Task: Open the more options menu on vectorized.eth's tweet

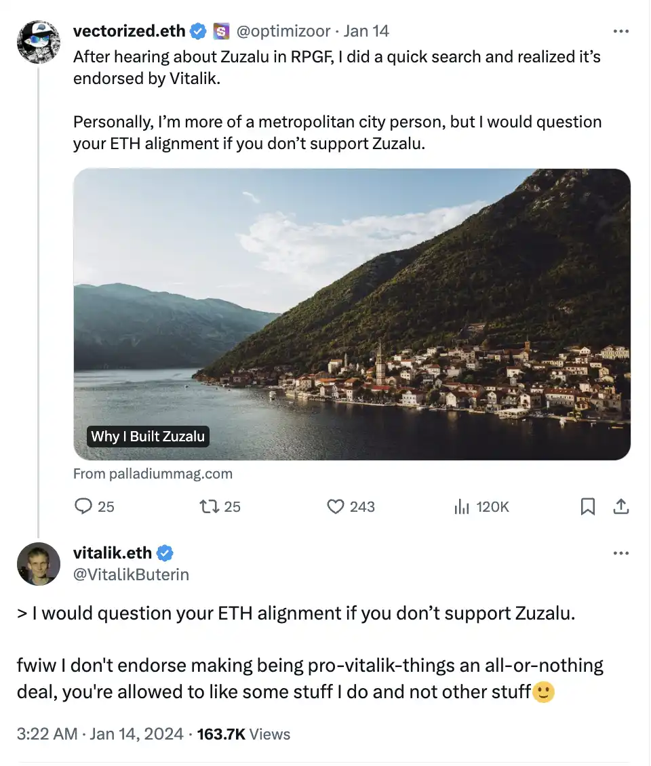Action: coord(620,31)
